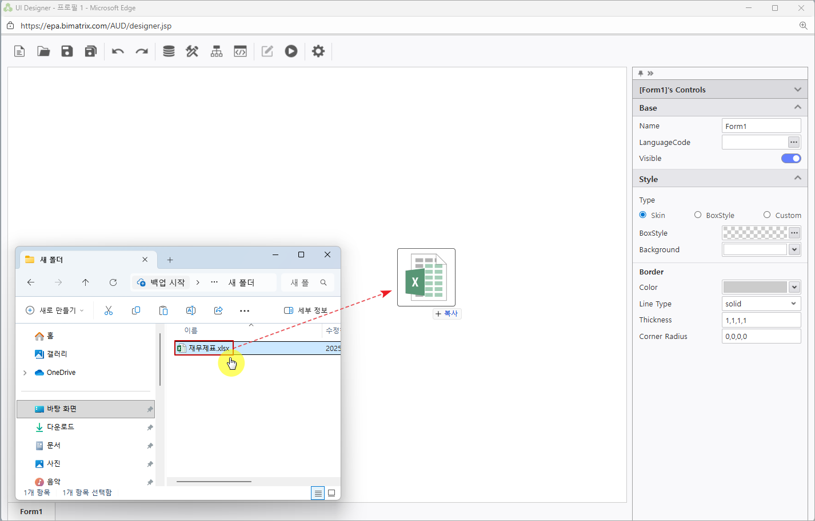Click the Corner Radius input field
The image size is (815, 521).
pos(761,337)
